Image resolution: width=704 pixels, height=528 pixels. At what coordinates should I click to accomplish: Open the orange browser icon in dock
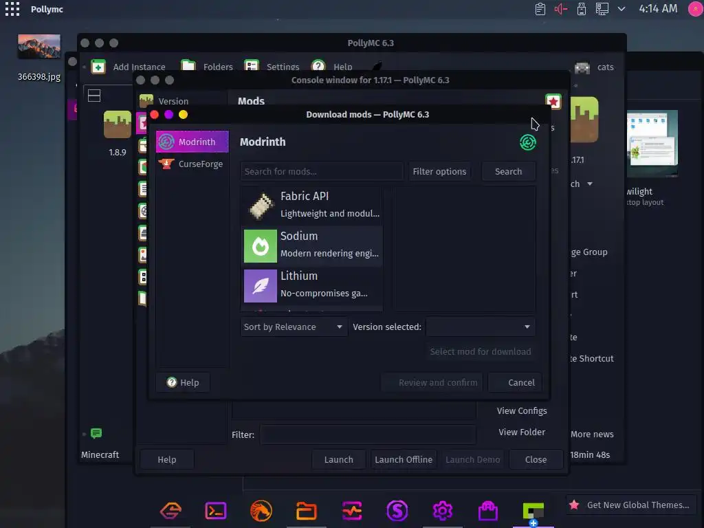tap(261, 511)
